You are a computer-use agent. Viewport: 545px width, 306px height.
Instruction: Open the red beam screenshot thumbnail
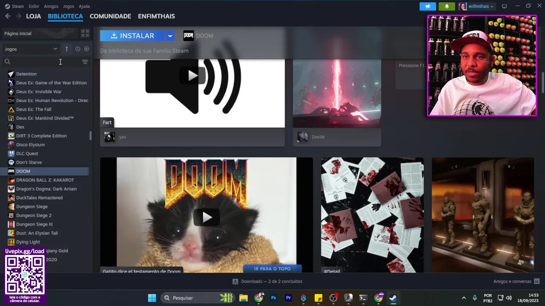pyautogui.click(x=337, y=93)
